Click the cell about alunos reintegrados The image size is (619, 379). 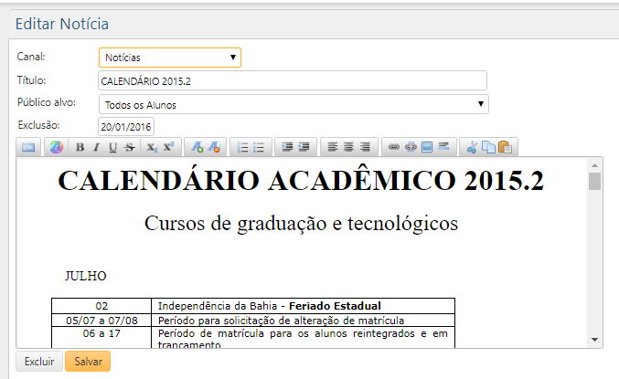tap(304, 338)
